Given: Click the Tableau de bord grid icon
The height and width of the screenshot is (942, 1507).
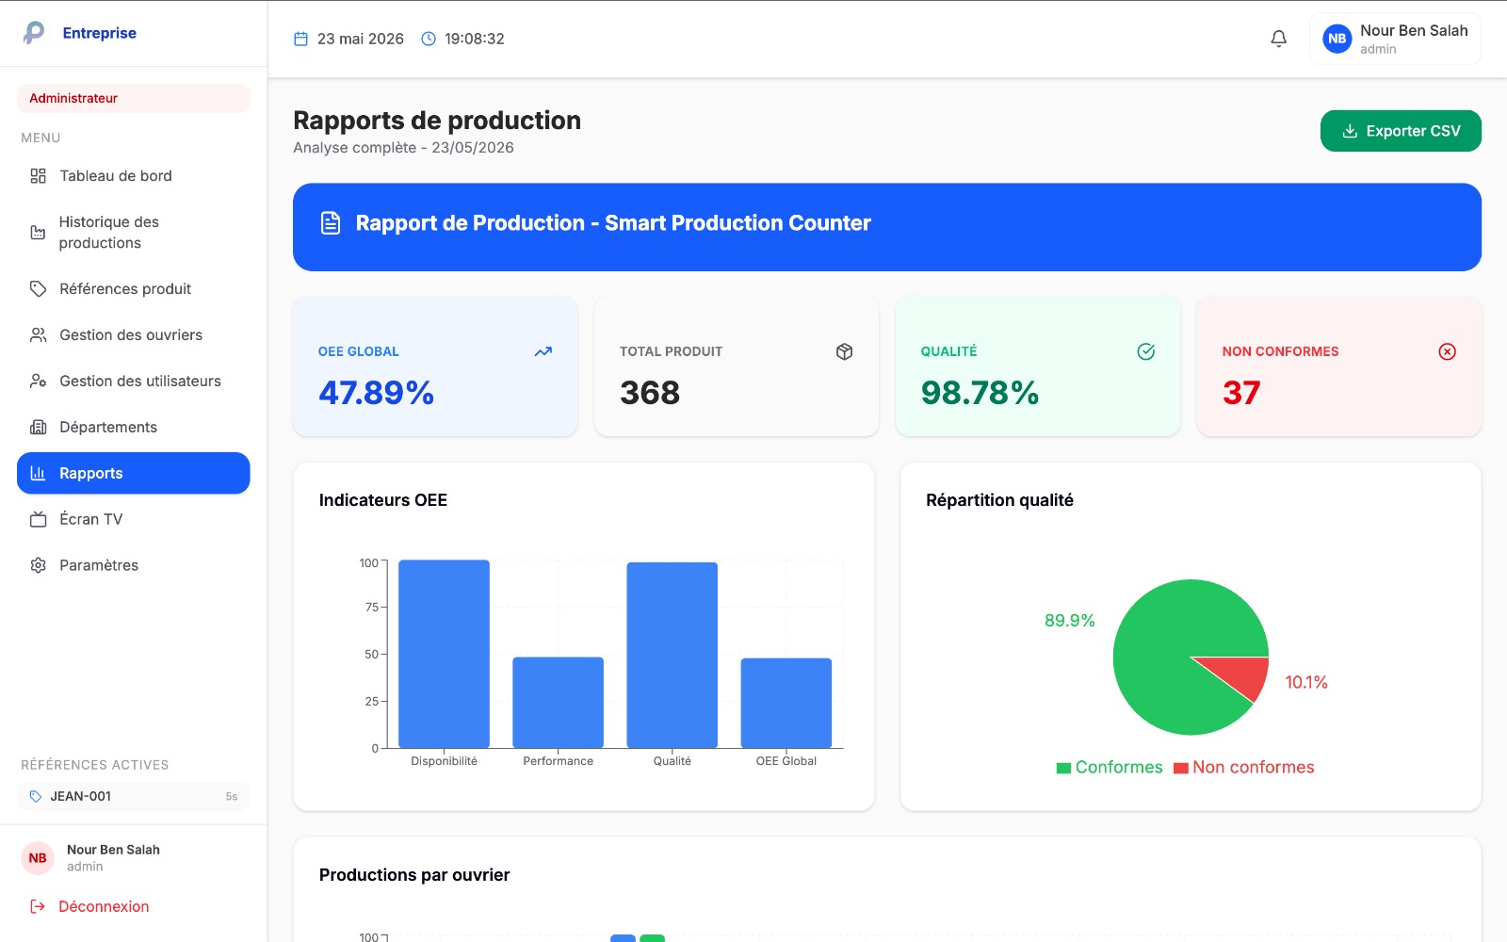Looking at the screenshot, I should 38,176.
